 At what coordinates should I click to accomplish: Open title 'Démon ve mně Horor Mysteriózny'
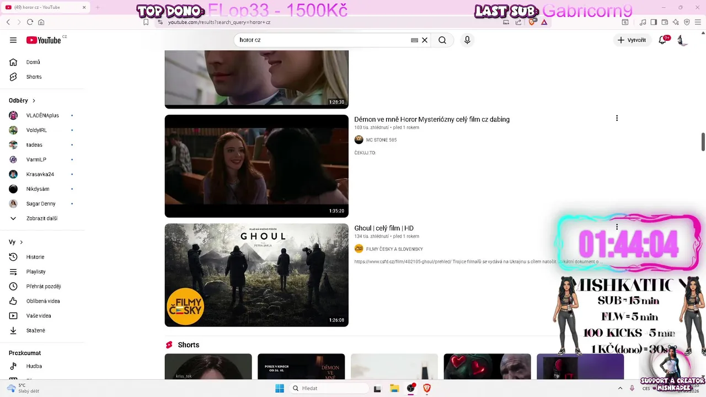[432, 119]
